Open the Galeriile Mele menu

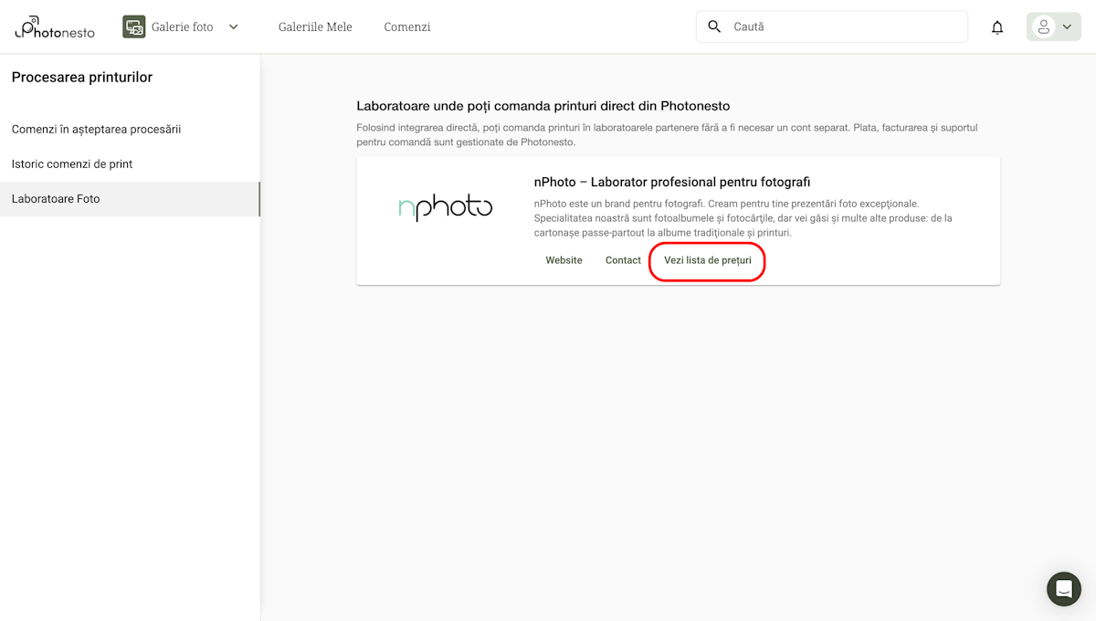point(315,27)
